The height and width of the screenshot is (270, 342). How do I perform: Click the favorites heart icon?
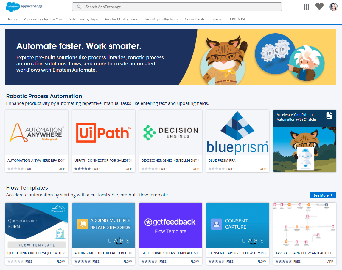tap(319, 6)
